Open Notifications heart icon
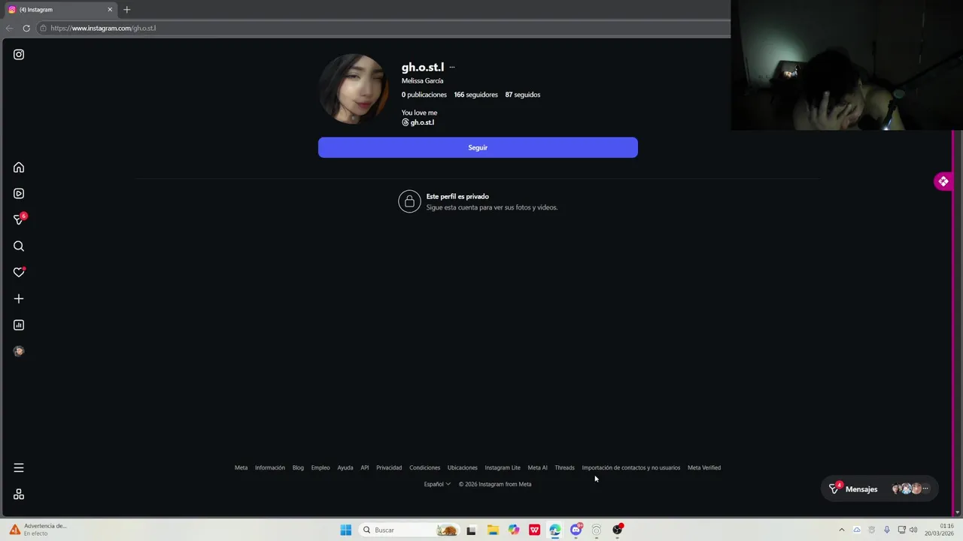 (19, 272)
